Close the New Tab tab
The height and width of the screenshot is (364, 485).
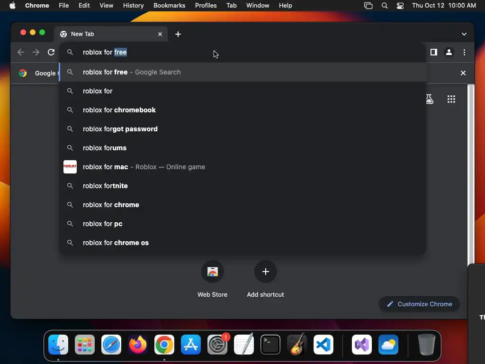[x=160, y=34]
